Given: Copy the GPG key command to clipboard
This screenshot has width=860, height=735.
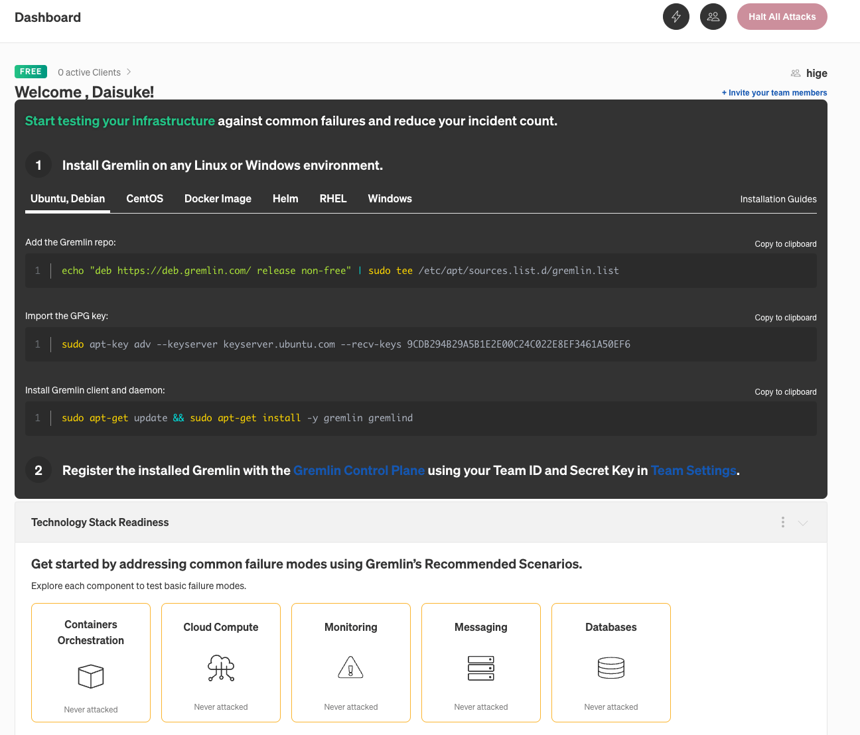Looking at the screenshot, I should [x=786, y=318].
